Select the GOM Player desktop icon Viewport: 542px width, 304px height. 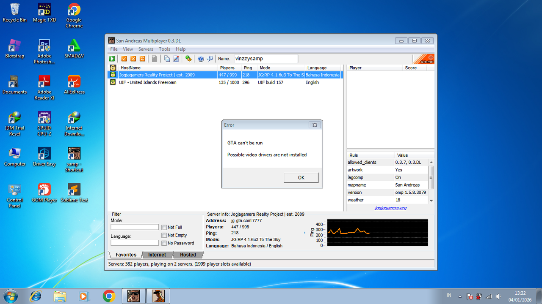(44, 193)
